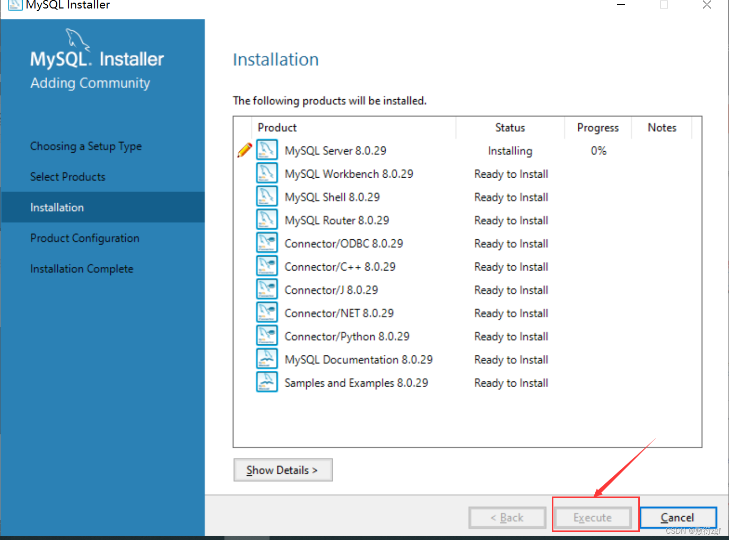
Task: Select the Connector/Python 8.0.29 row text
Action: [347, 336]
